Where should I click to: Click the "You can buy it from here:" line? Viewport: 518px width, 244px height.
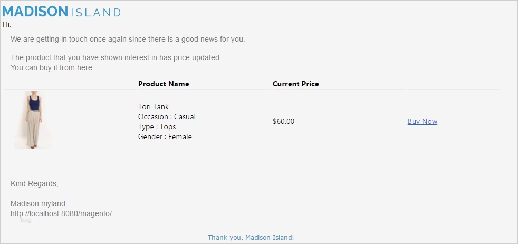coord(52,67)
